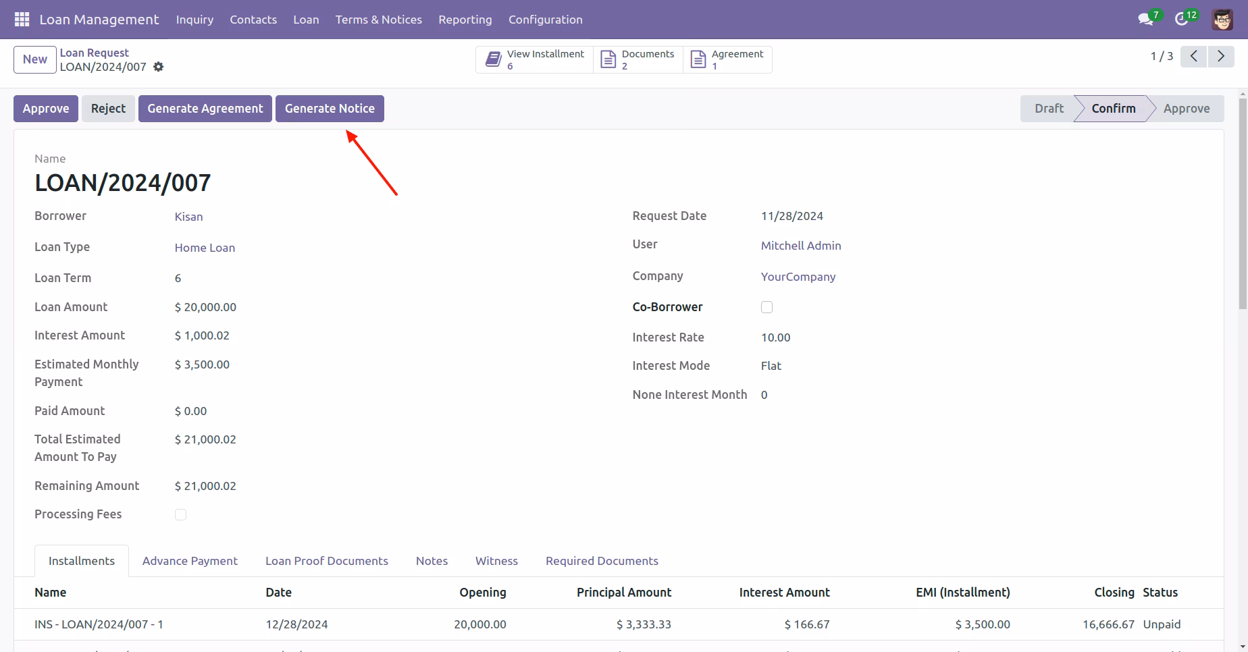1248x652 pixels.
Task: Click Generate Agreement button
Action: (x=205, y=109)
